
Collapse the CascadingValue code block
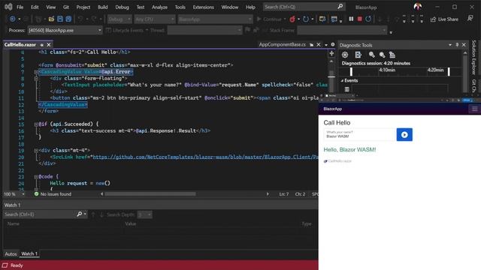point(36,72)
